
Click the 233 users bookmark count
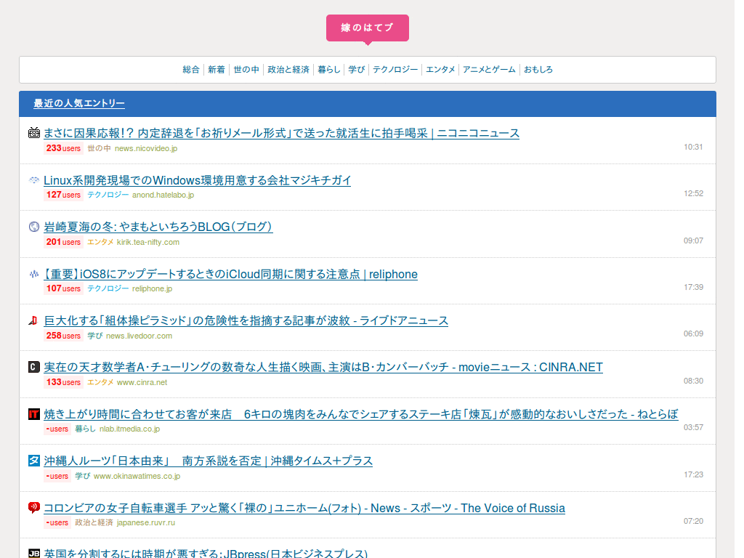(63, 148)
